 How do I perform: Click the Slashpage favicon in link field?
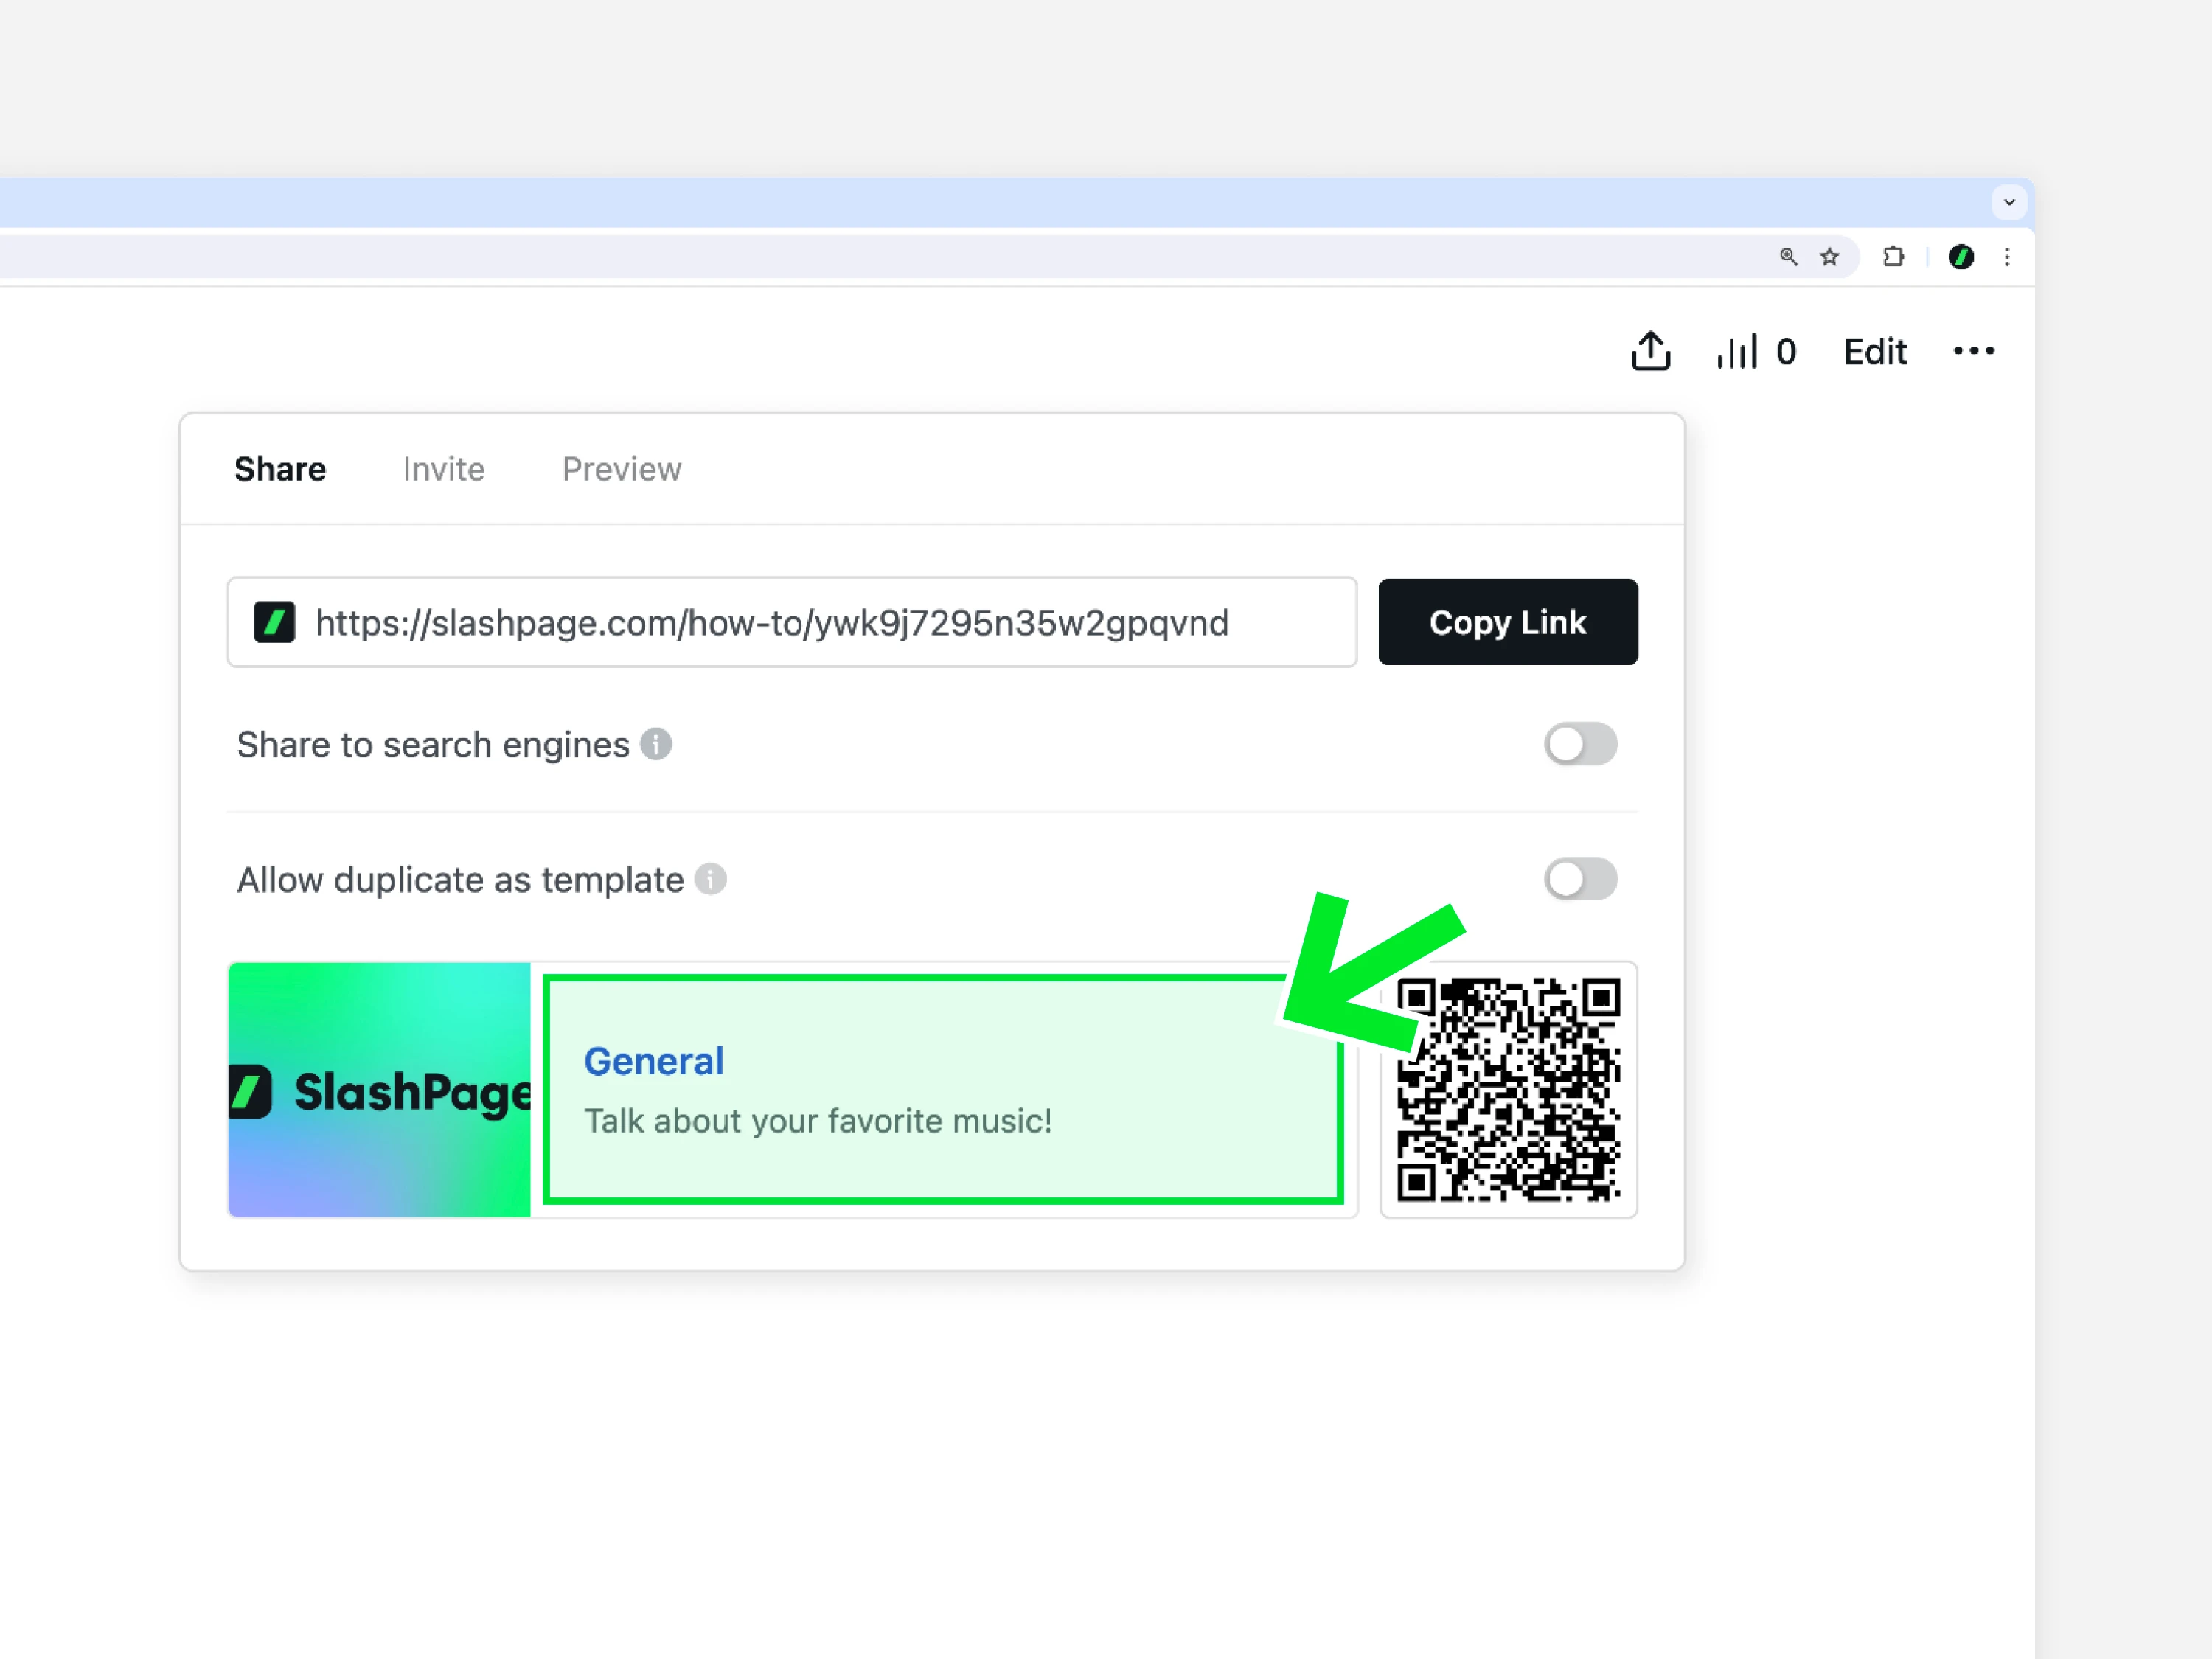pyautogui.click(x=274, y=622)
